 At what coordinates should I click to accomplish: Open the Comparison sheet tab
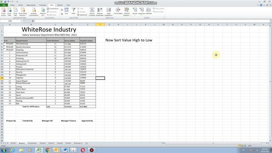pos(32,143)
